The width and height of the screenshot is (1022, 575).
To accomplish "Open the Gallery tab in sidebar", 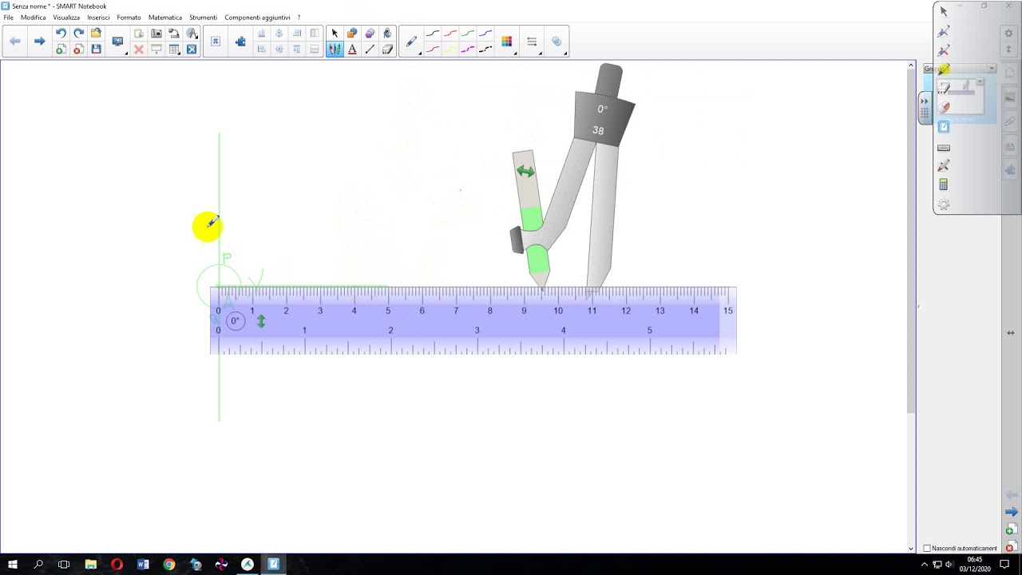I will pos(1010,97).
